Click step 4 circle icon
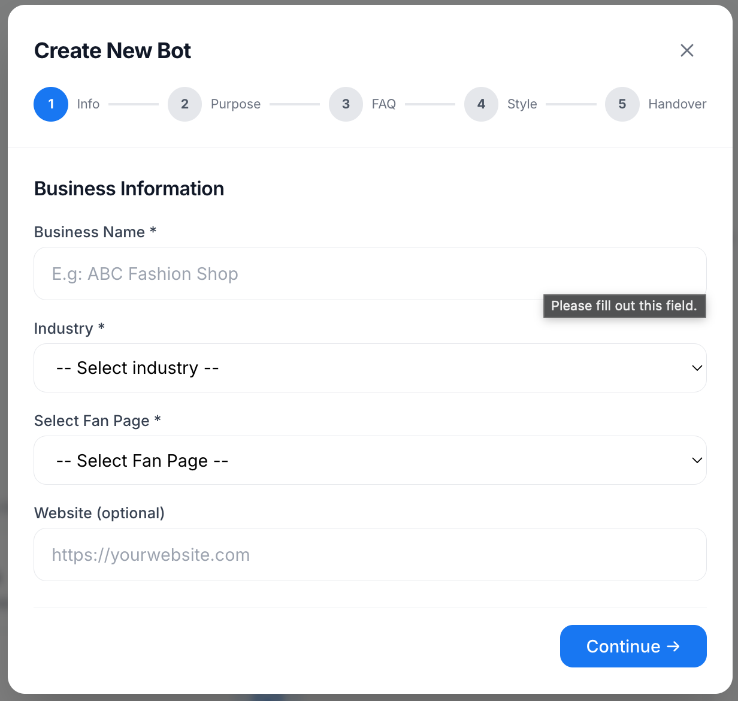 481,104
